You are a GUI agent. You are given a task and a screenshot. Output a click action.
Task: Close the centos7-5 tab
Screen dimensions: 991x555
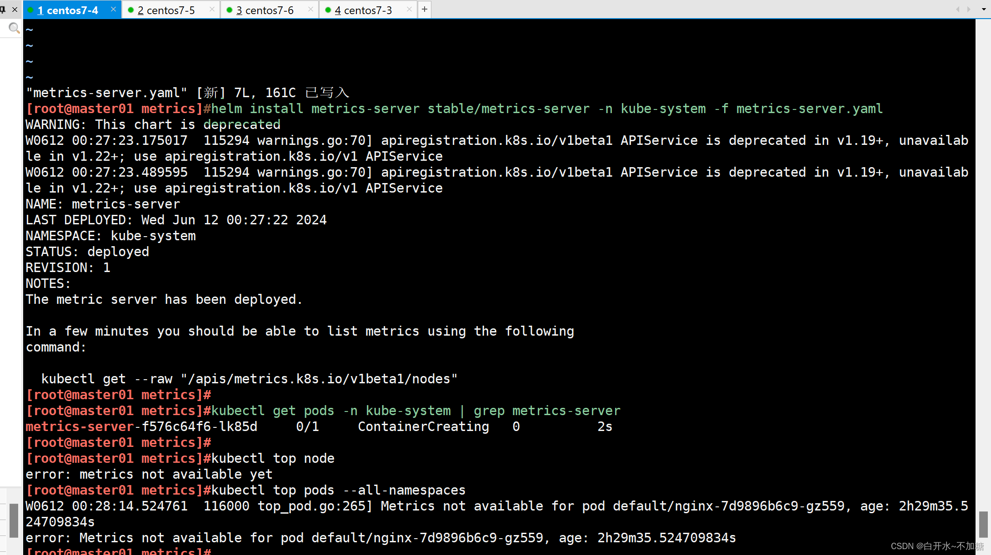coord(212,9)
